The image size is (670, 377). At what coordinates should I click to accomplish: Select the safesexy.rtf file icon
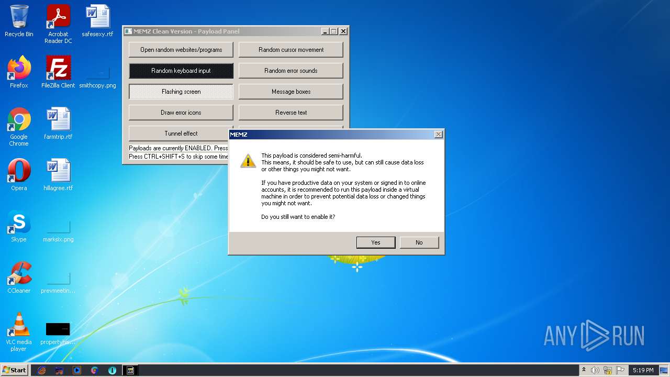tap(97, 21)
